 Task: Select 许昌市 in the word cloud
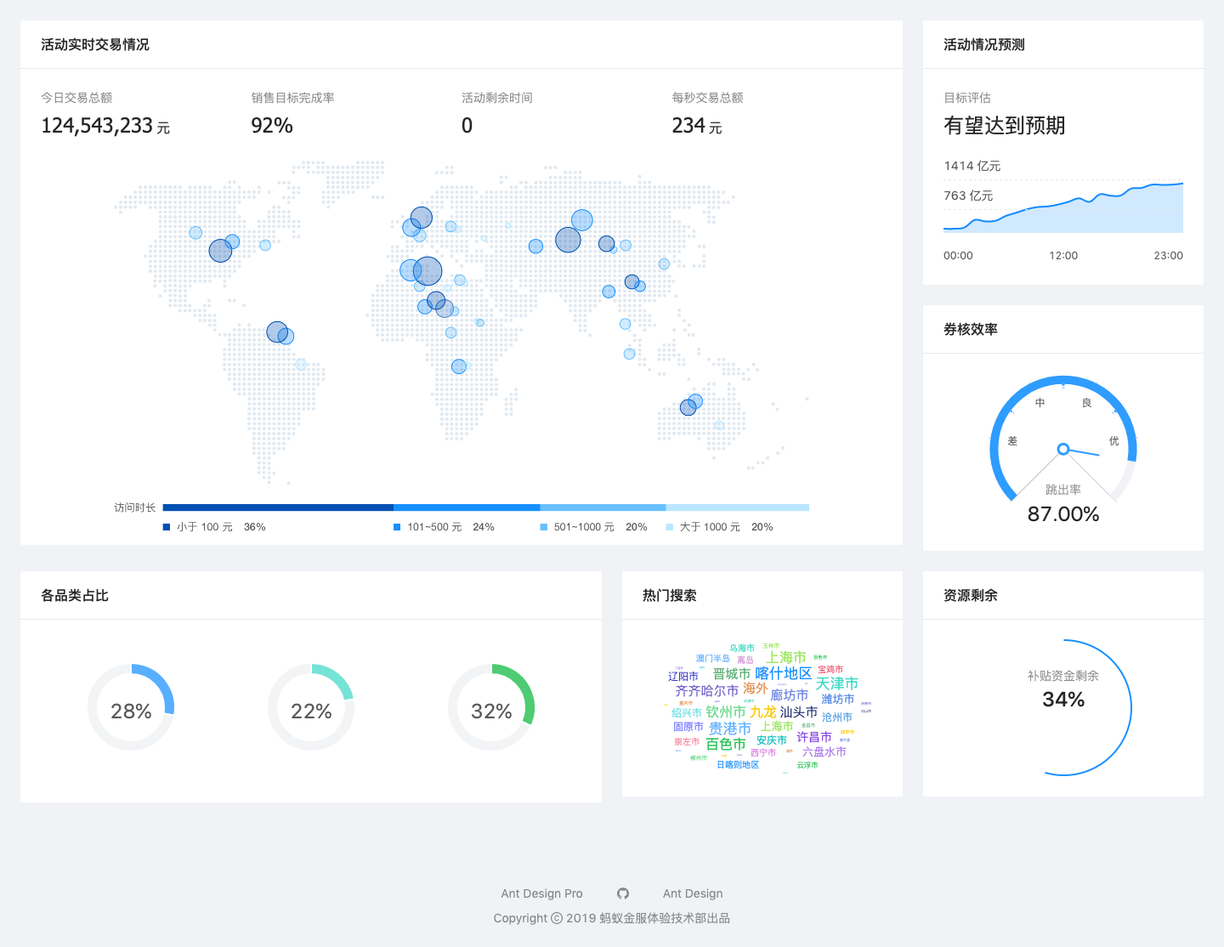[x=814, y=737]
